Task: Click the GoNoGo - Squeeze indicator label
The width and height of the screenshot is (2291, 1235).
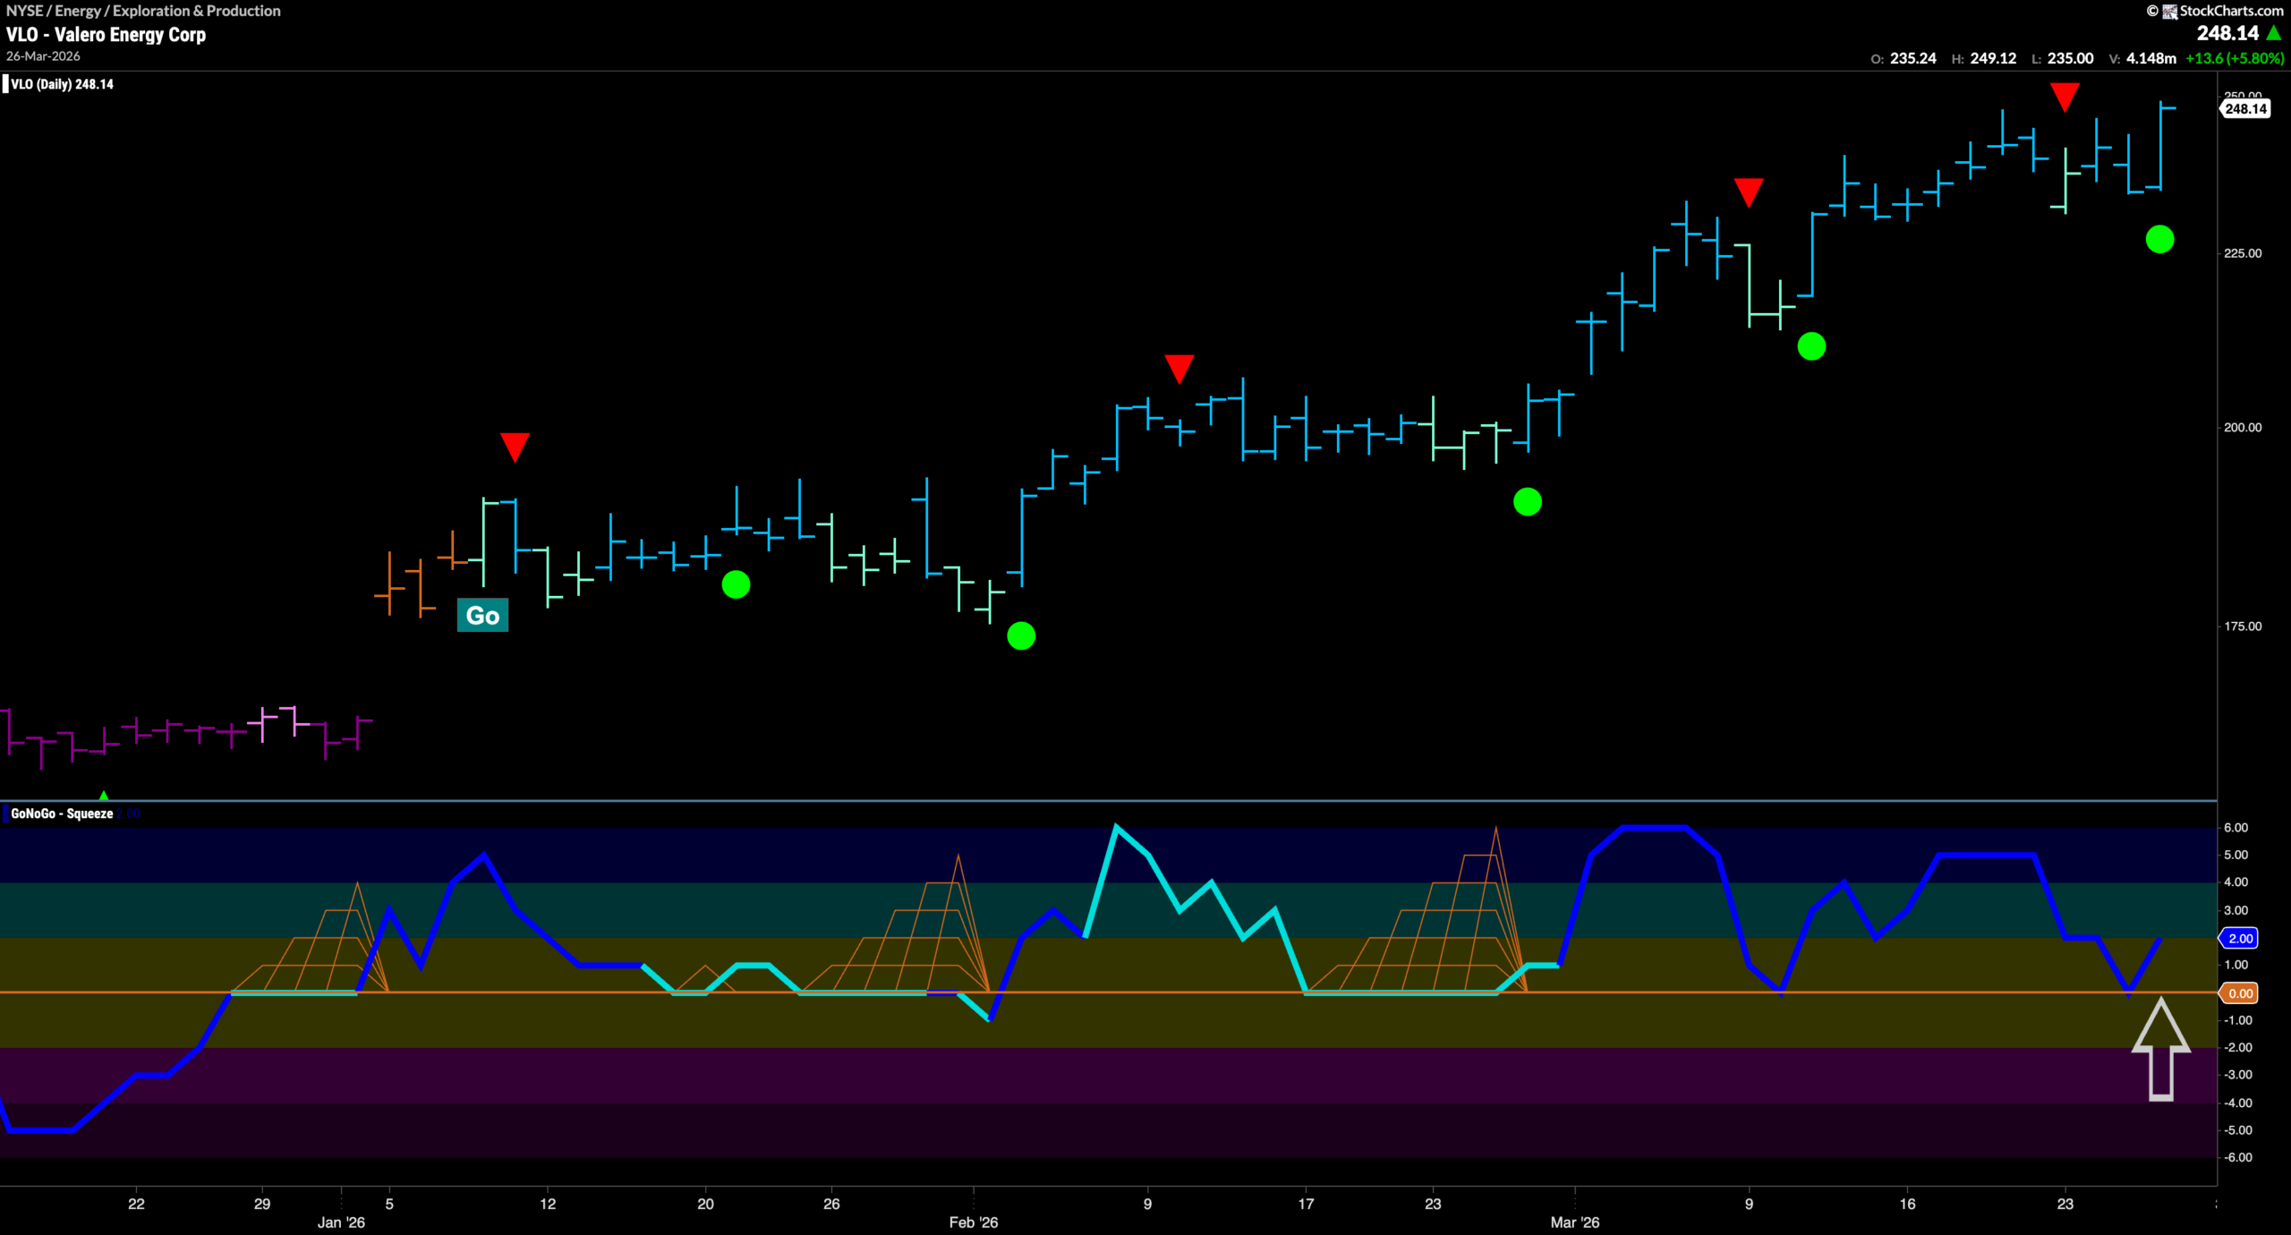Action: [62, 813]
